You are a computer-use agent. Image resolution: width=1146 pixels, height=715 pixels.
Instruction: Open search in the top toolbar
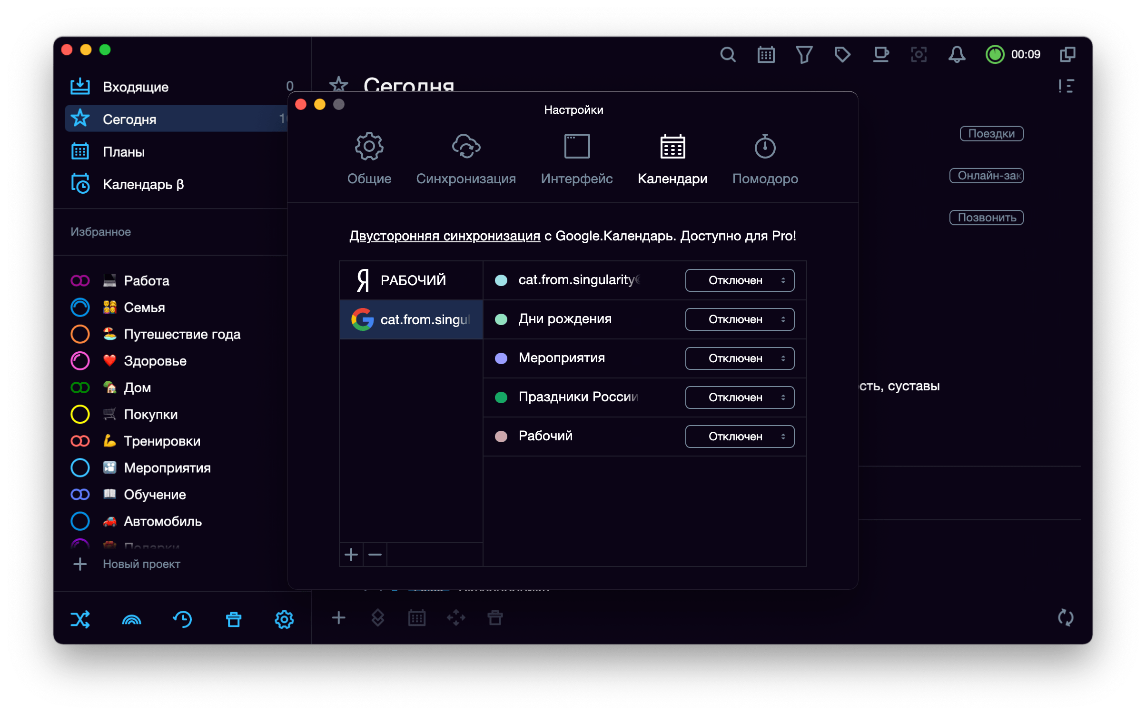pos(728,55)
